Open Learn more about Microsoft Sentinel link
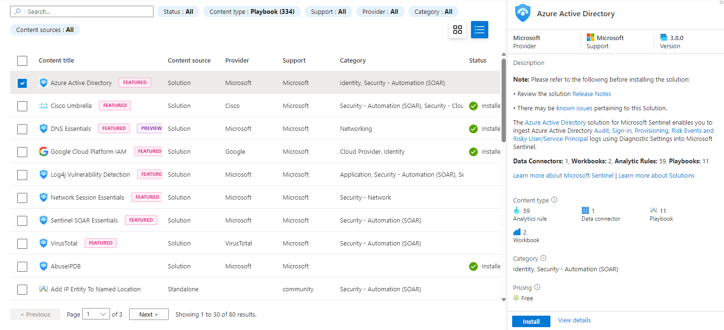 563,176
